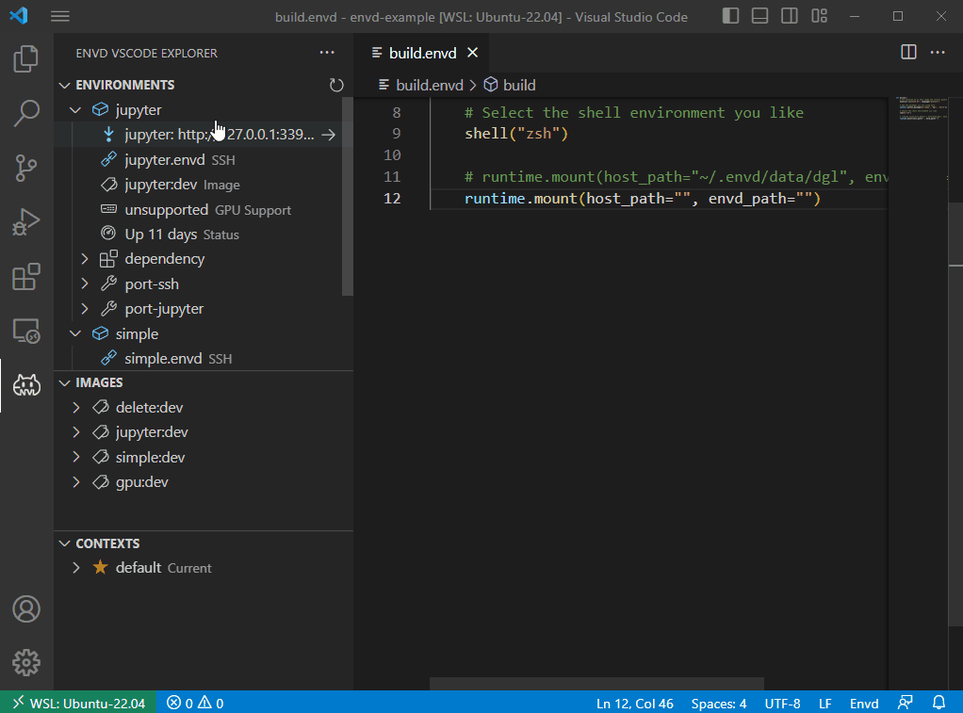Open the Manage gear icon
The height and width of the screenshot is (713, 963).
[x=26, y=663]
